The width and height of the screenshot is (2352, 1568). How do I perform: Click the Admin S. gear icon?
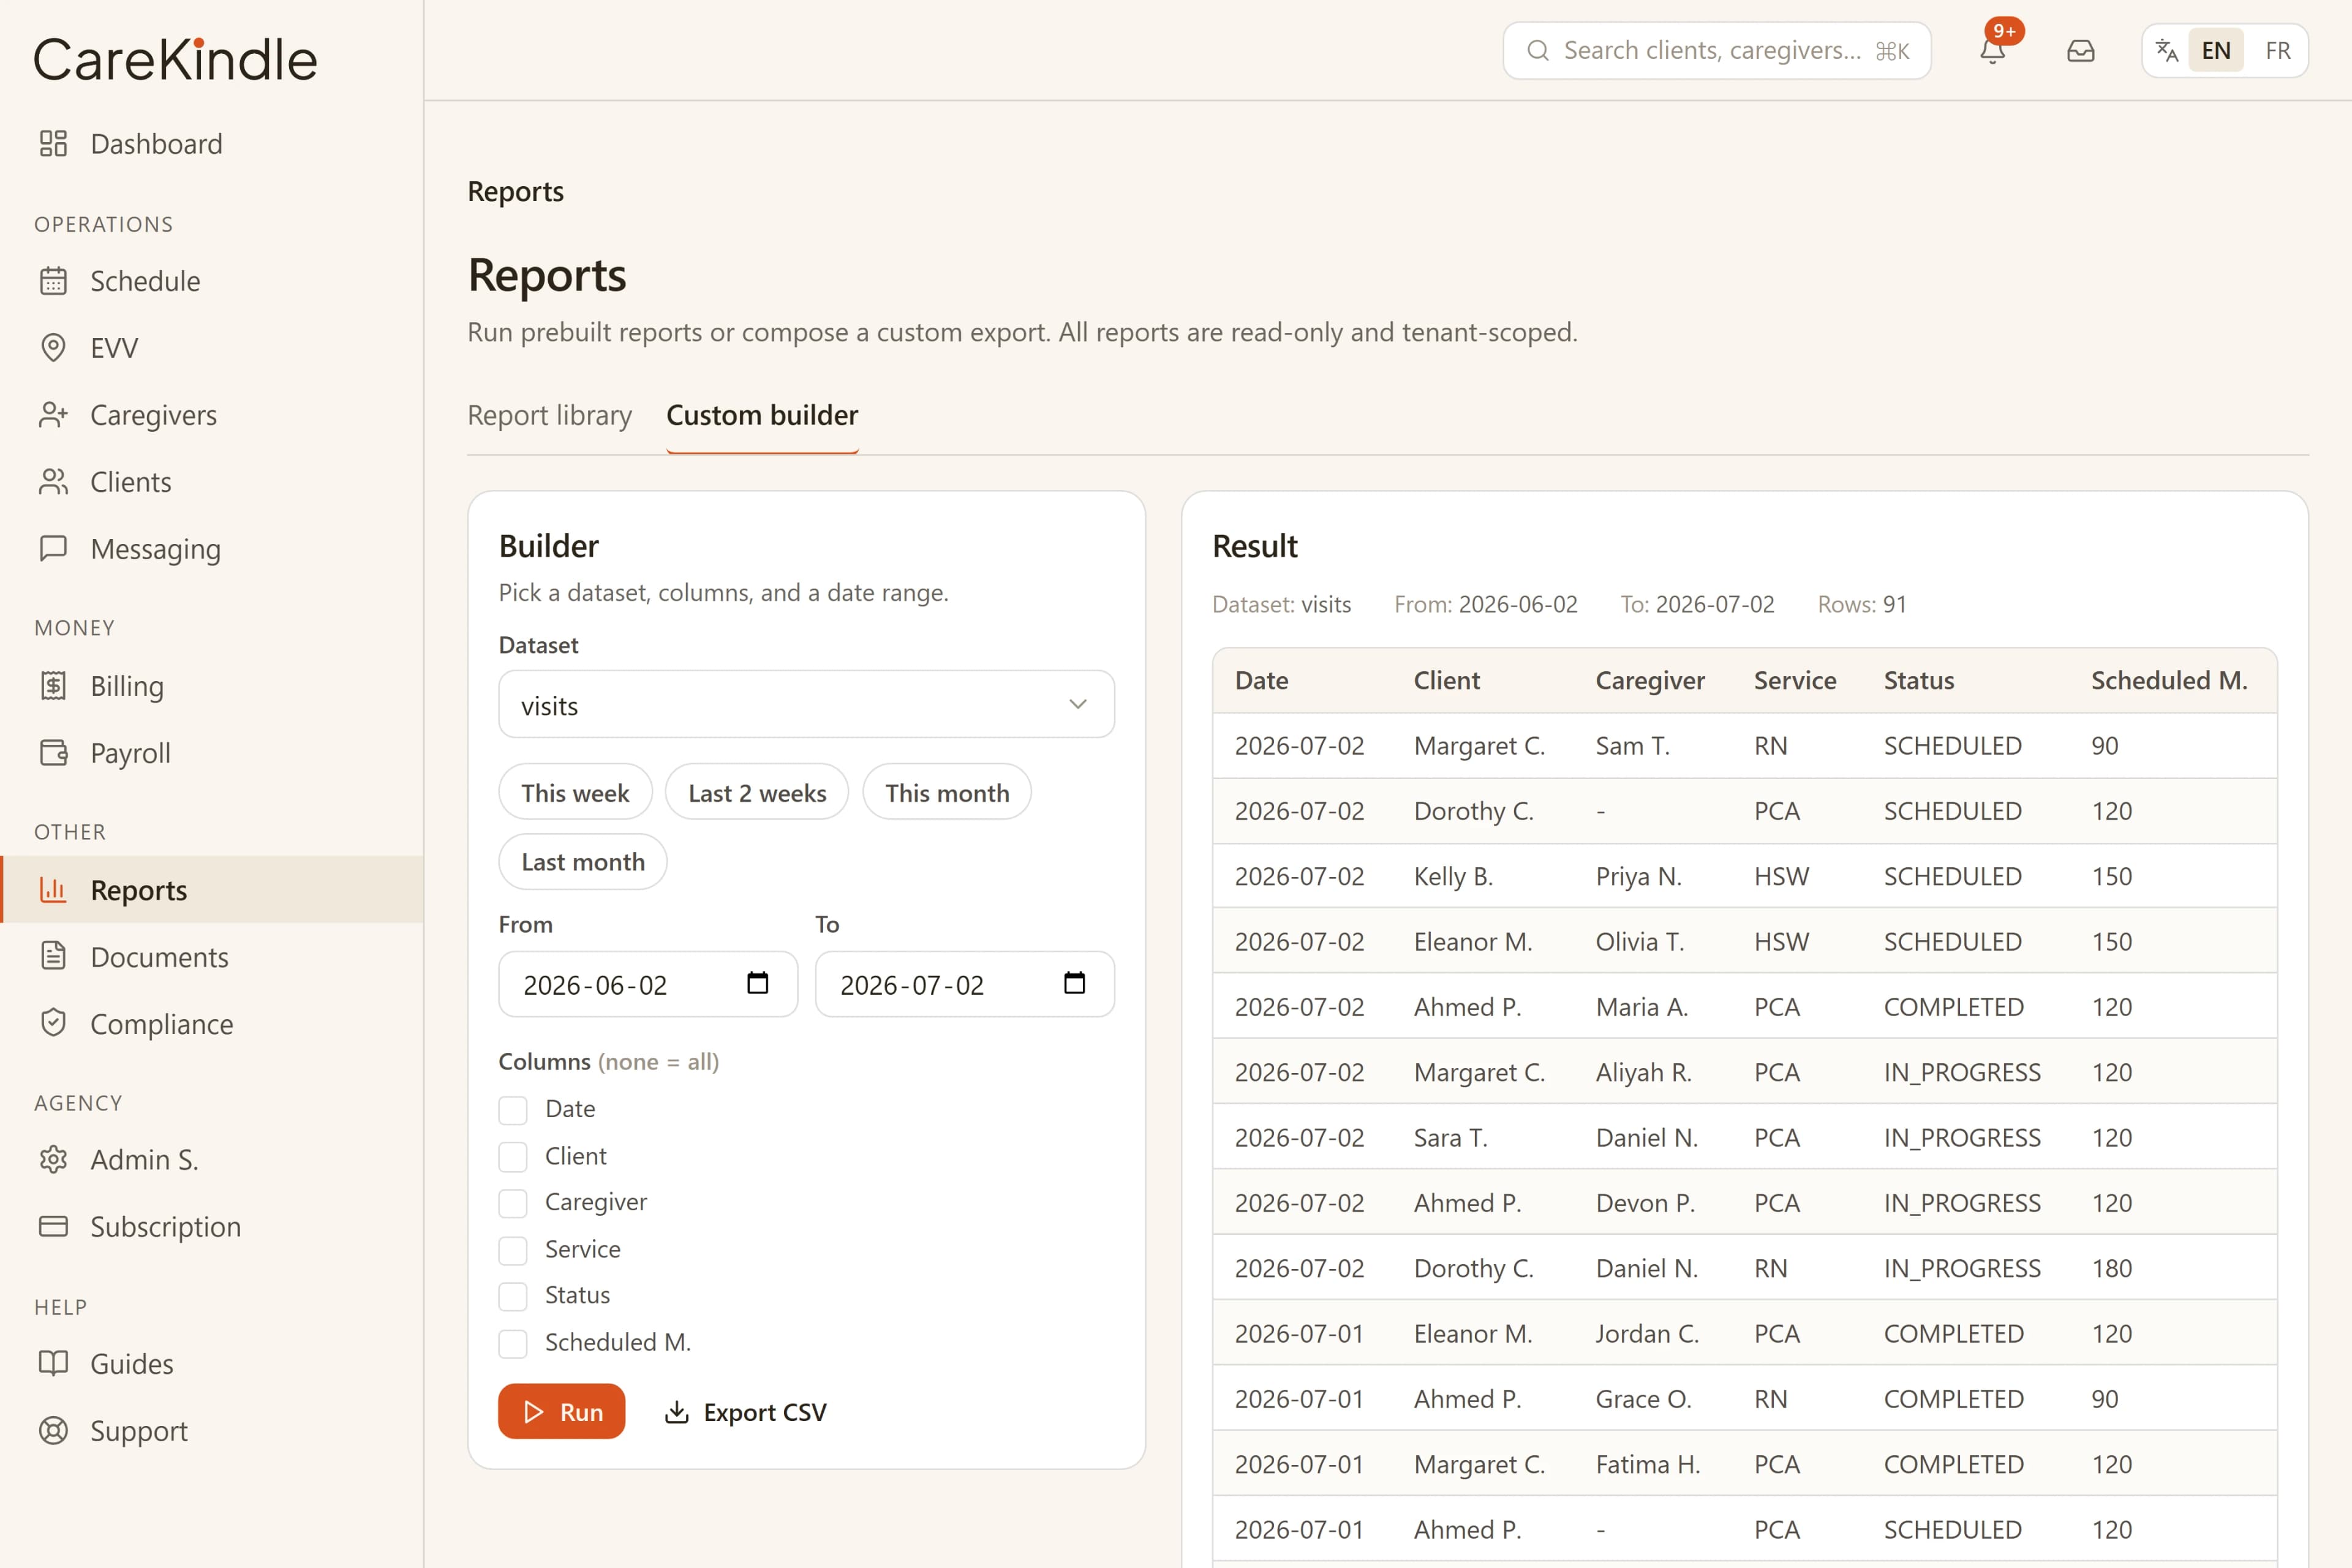coord(53,1159)
